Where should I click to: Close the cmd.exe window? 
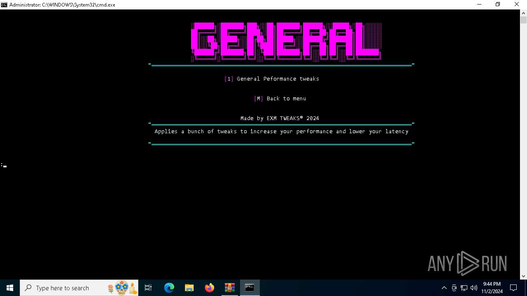pyautogui.click(x=517, y=5)
